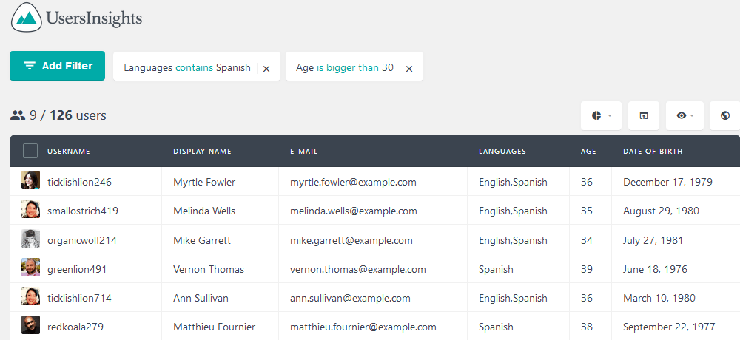The width and height of the screenshot is (740, 340).
Task: Sort by the Languages column header
Action: pos(502,152)
